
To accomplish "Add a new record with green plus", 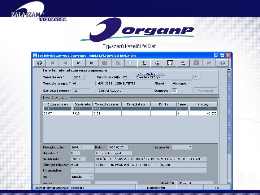I will [x=144, y=63].
